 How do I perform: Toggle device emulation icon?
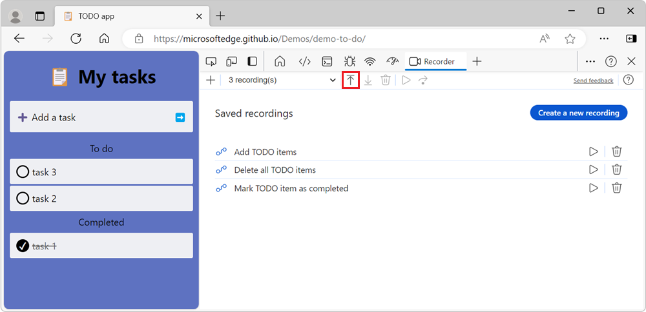click(x=231, y=62)
